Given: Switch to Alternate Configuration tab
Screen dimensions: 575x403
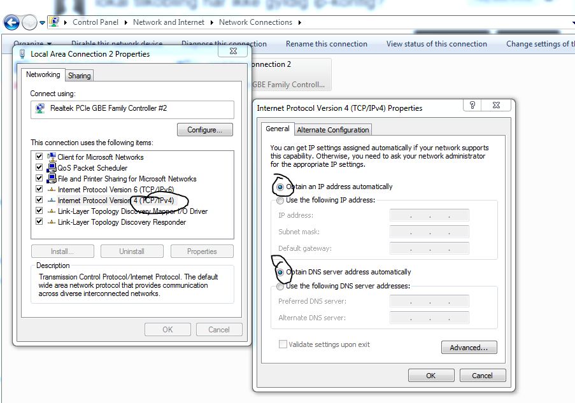Looking at the screenshot, I should [x=333, y=130].
